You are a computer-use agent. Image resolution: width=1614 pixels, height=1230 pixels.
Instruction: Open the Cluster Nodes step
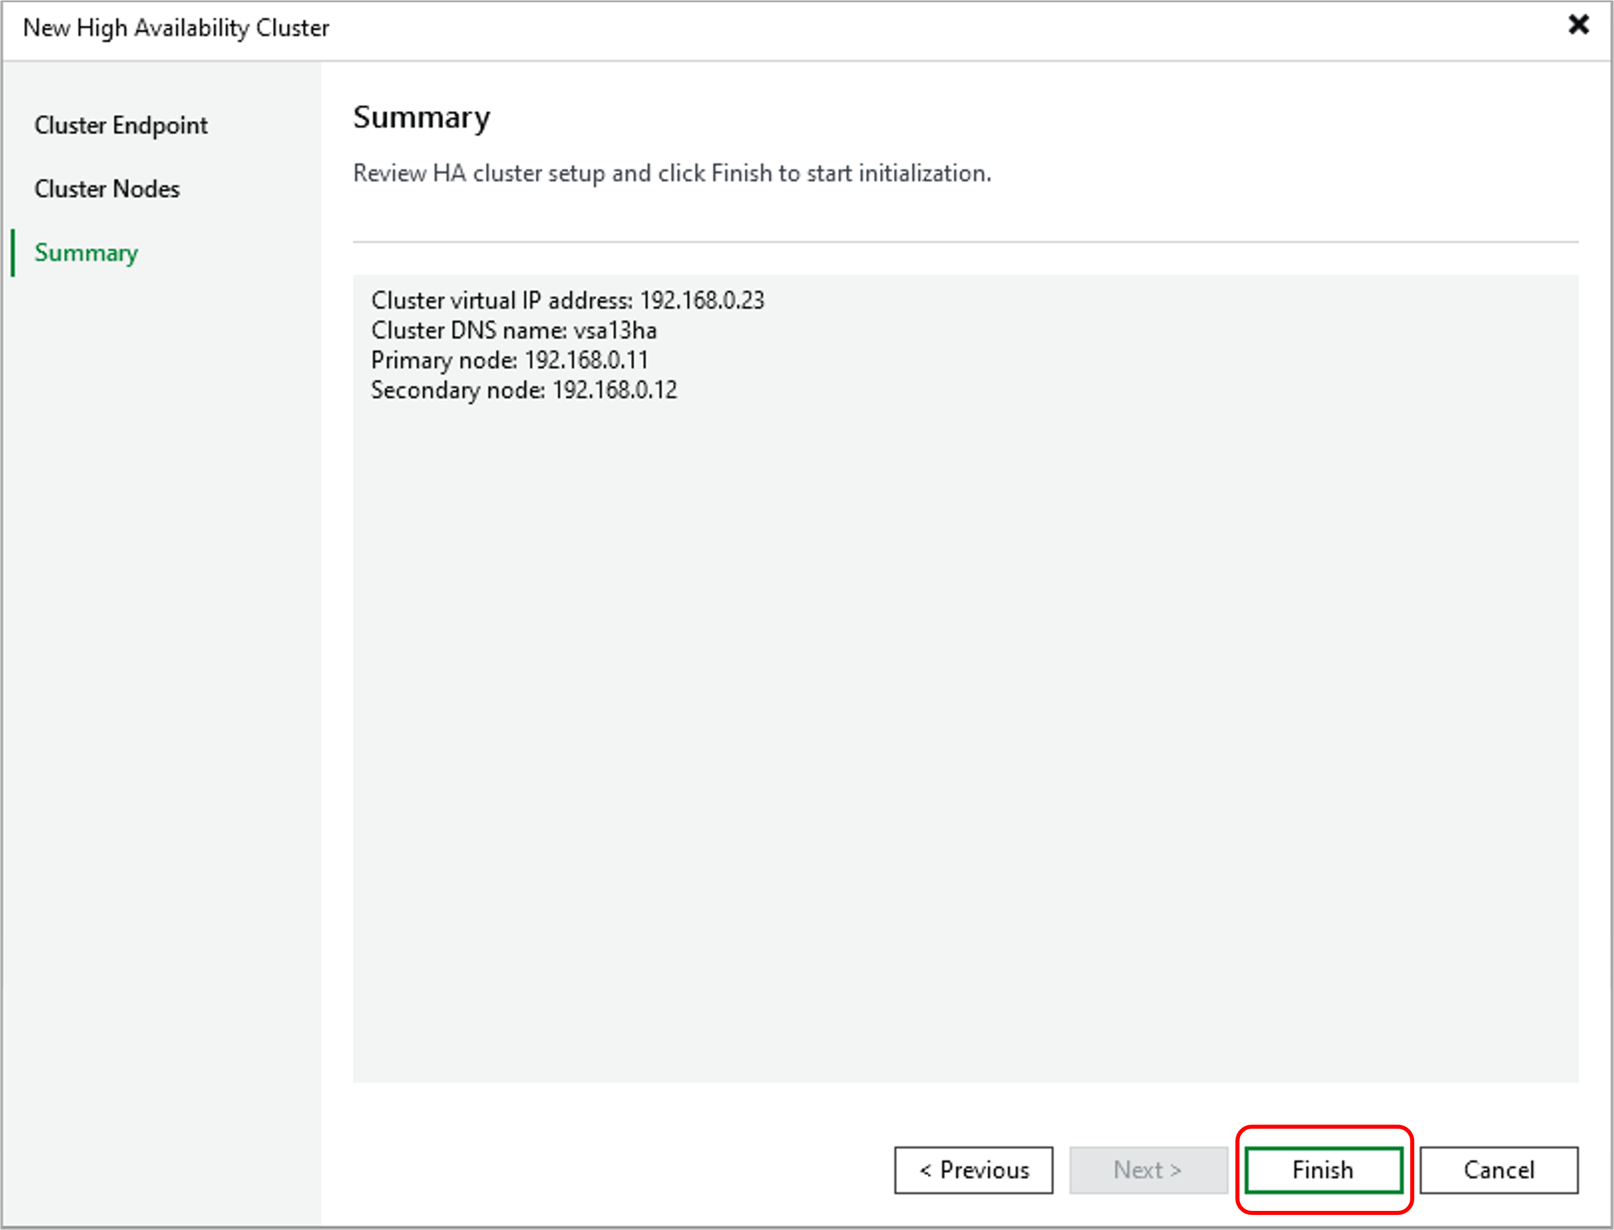tap(107, 189)
